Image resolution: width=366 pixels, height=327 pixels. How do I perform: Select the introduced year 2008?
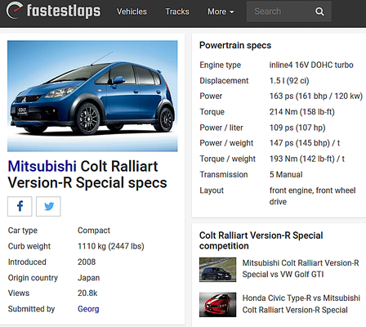pyautogui.click(x=87, y=262)
